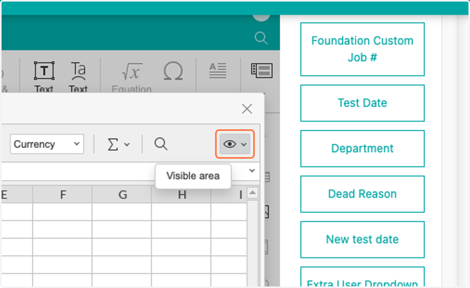The width and height of the screenshot is (470, 288).
Task: Click the formula bar input
Action: pyautogui.click(x=123, y=171)
